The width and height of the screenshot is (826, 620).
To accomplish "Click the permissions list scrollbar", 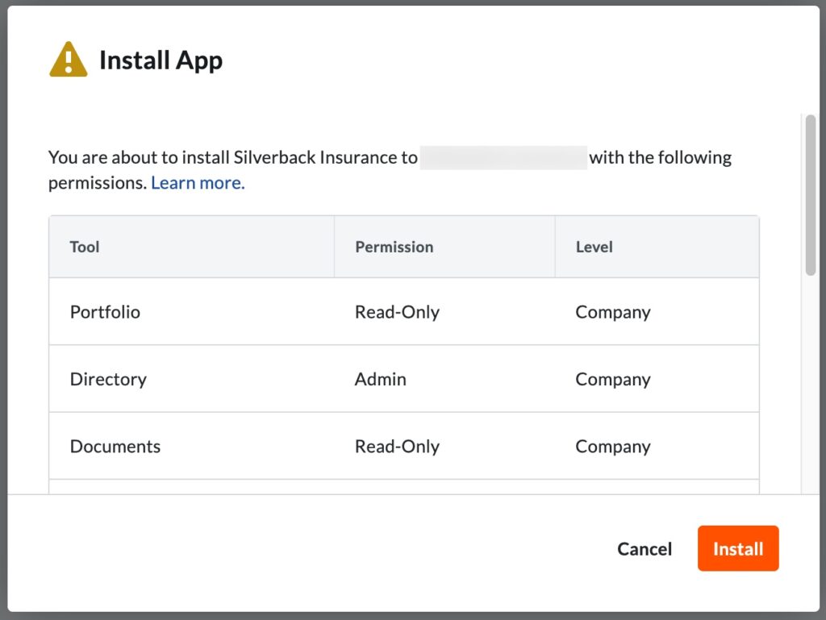I will (x=811, y=195).
